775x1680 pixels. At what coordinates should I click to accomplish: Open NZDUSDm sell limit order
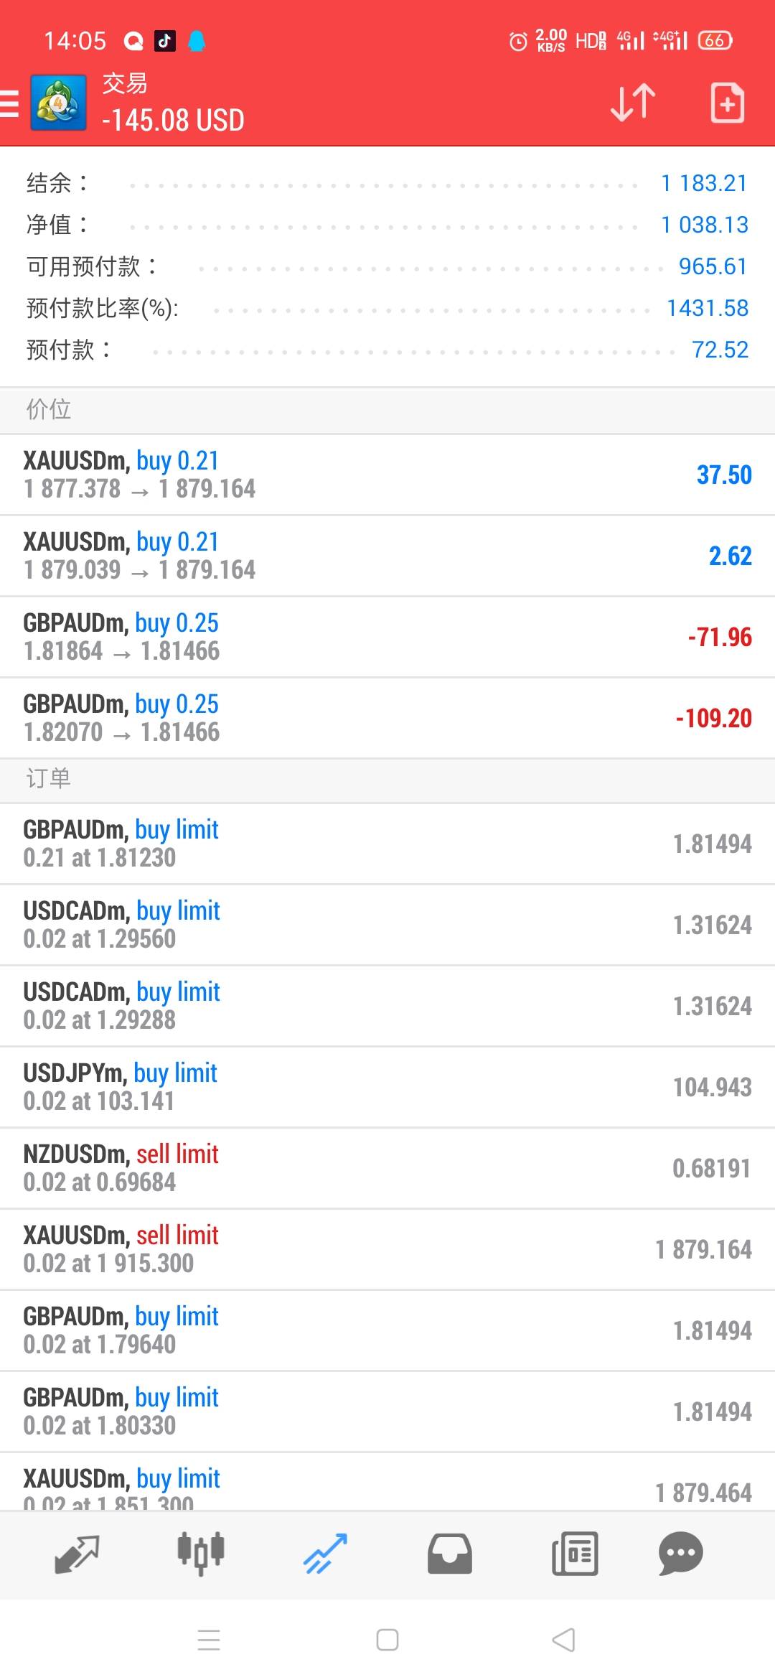387,1168
